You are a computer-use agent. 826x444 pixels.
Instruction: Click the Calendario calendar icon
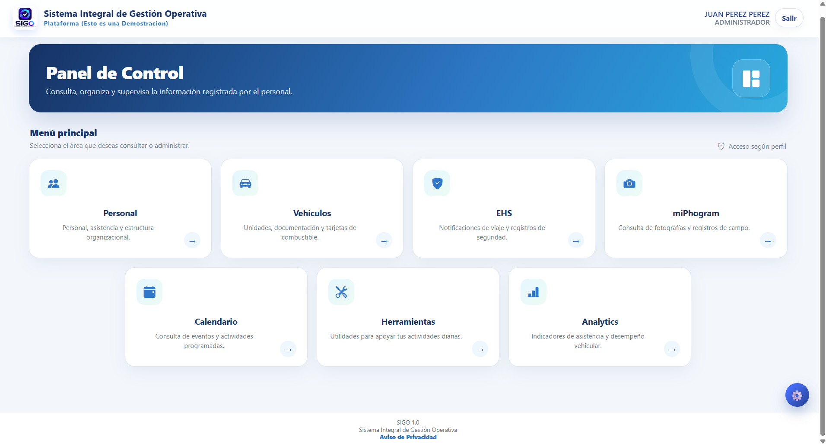pos(149,292)
